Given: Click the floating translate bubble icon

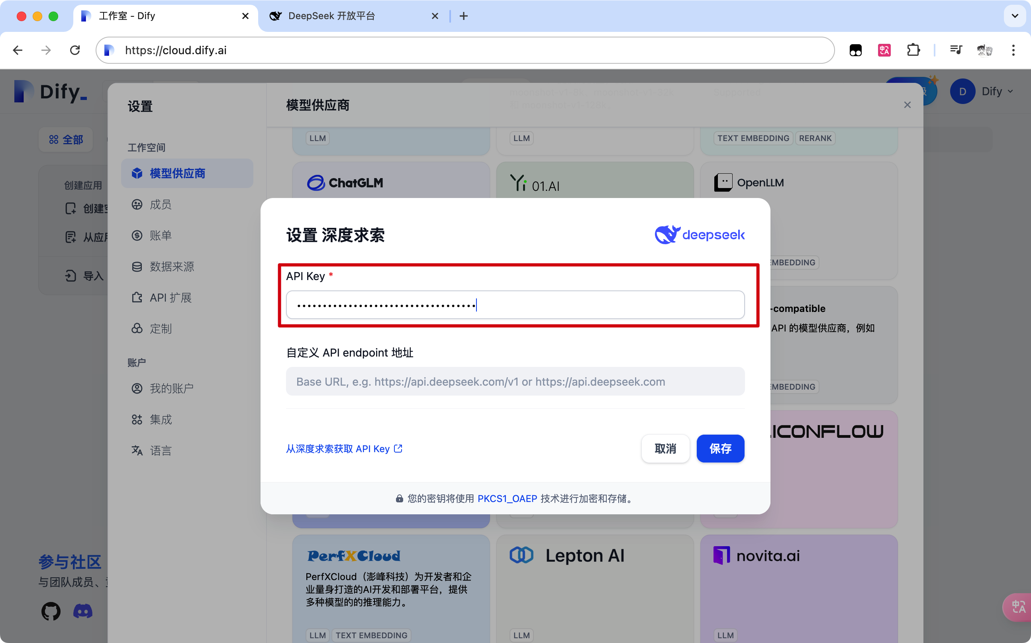Looking at the screenshot, I should (1018, 607).
